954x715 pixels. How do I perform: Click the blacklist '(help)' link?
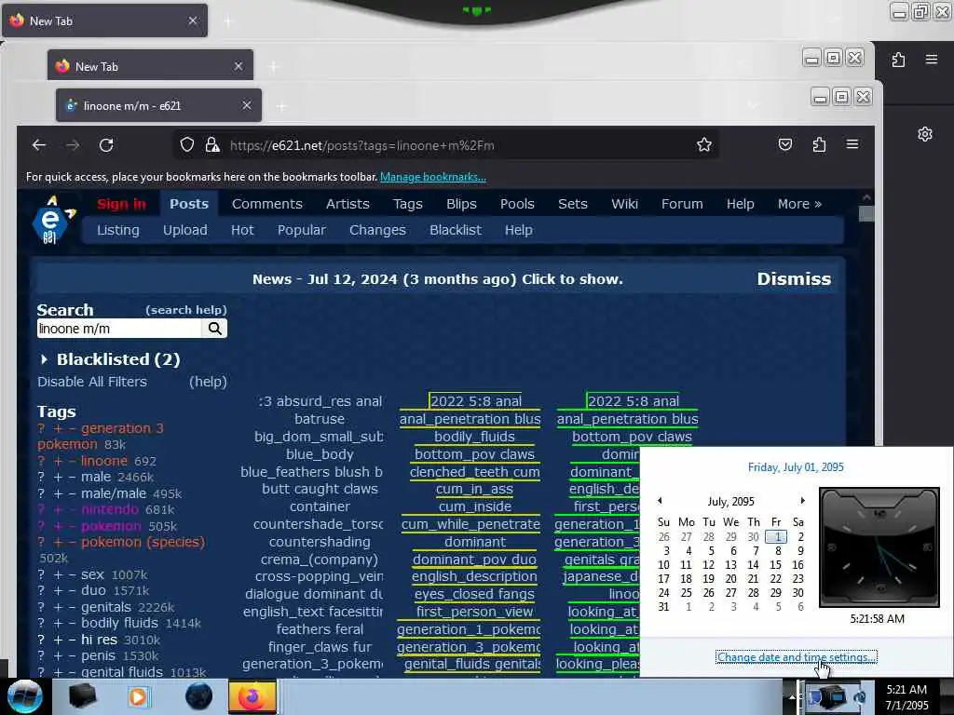[208, 382]
